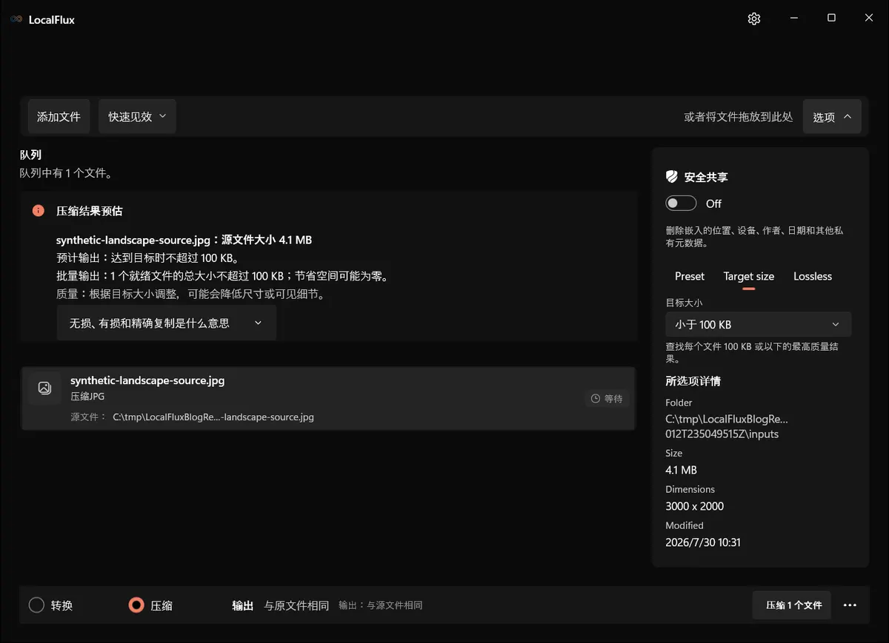Screen dimensions: 889x643
Task: Minimize the LocalFlux window
Action: pyautogui.click(x=793, y=18)
